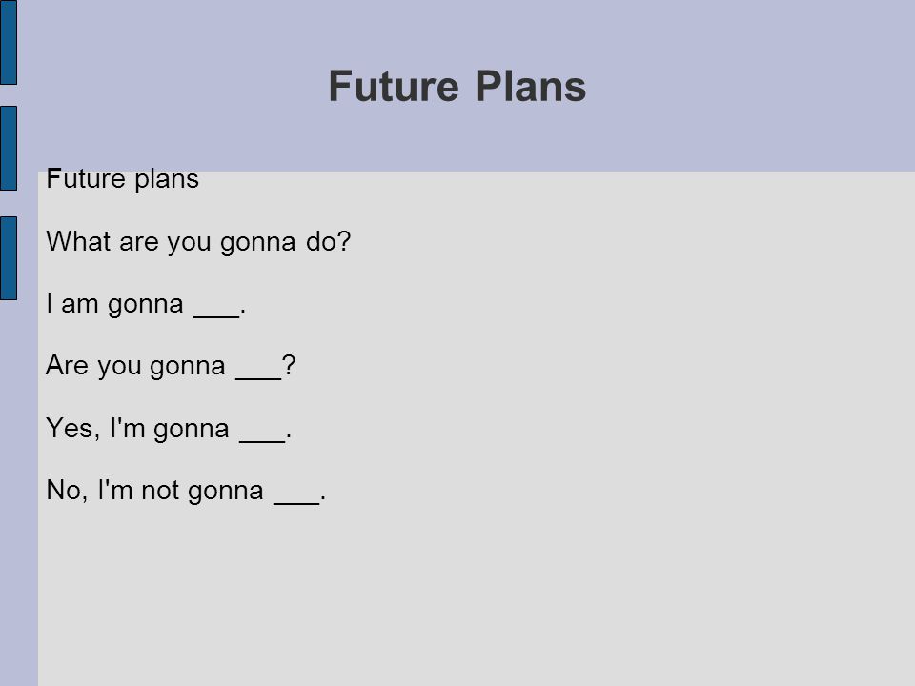915x686 pixels.
Task: Click the word "do?" ending the question
Action: pyautogui.click(x=329, y=241)
